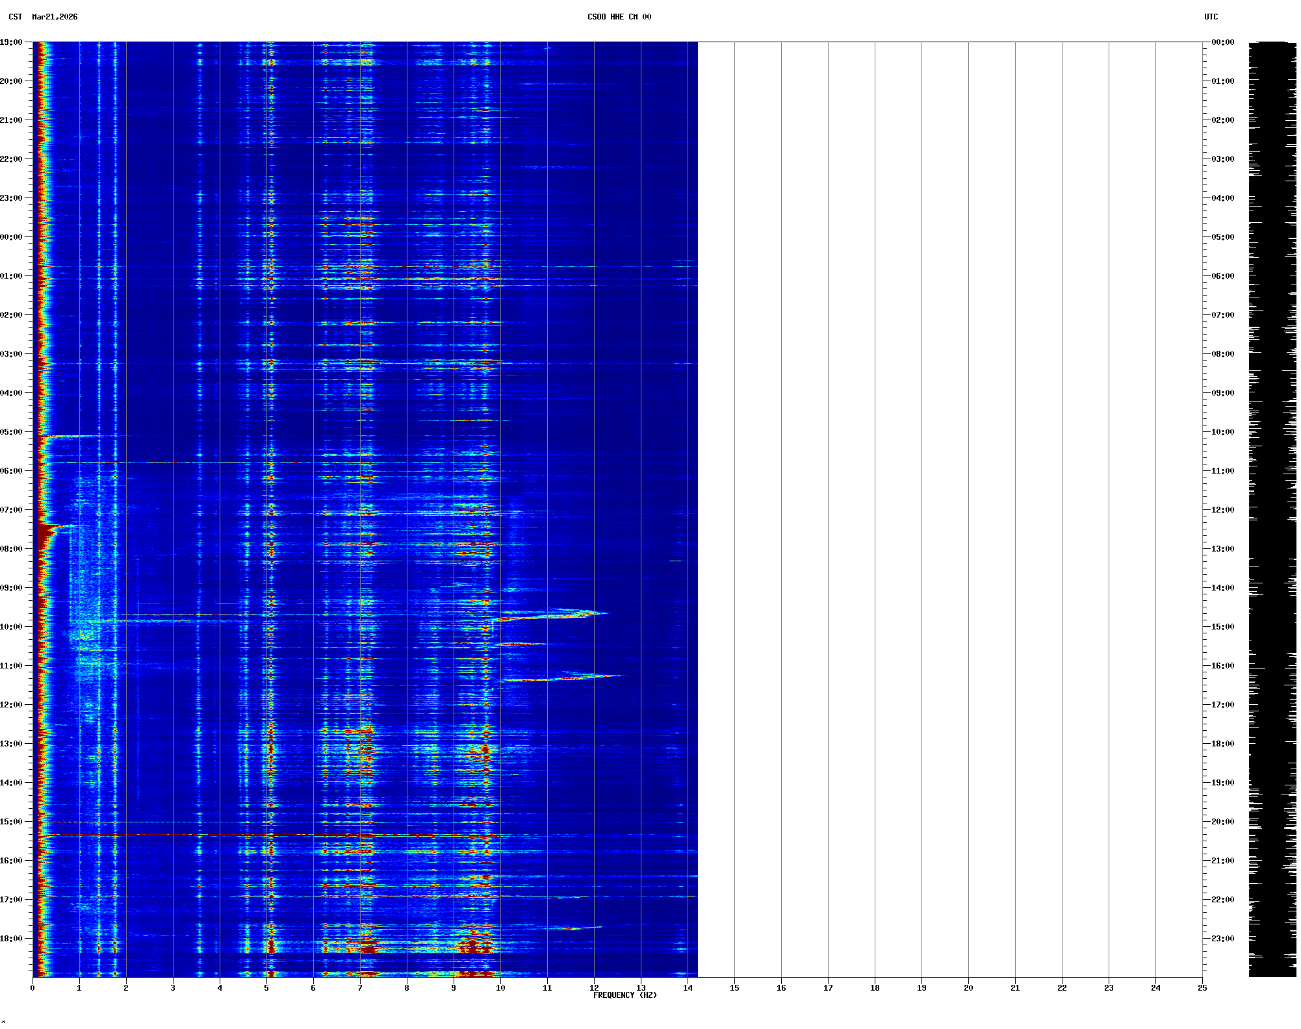The height and width of the screenshot is (1029, 1301).
Task: Click the CSOO HHE CM 00 title
Action: coord(619,17)
